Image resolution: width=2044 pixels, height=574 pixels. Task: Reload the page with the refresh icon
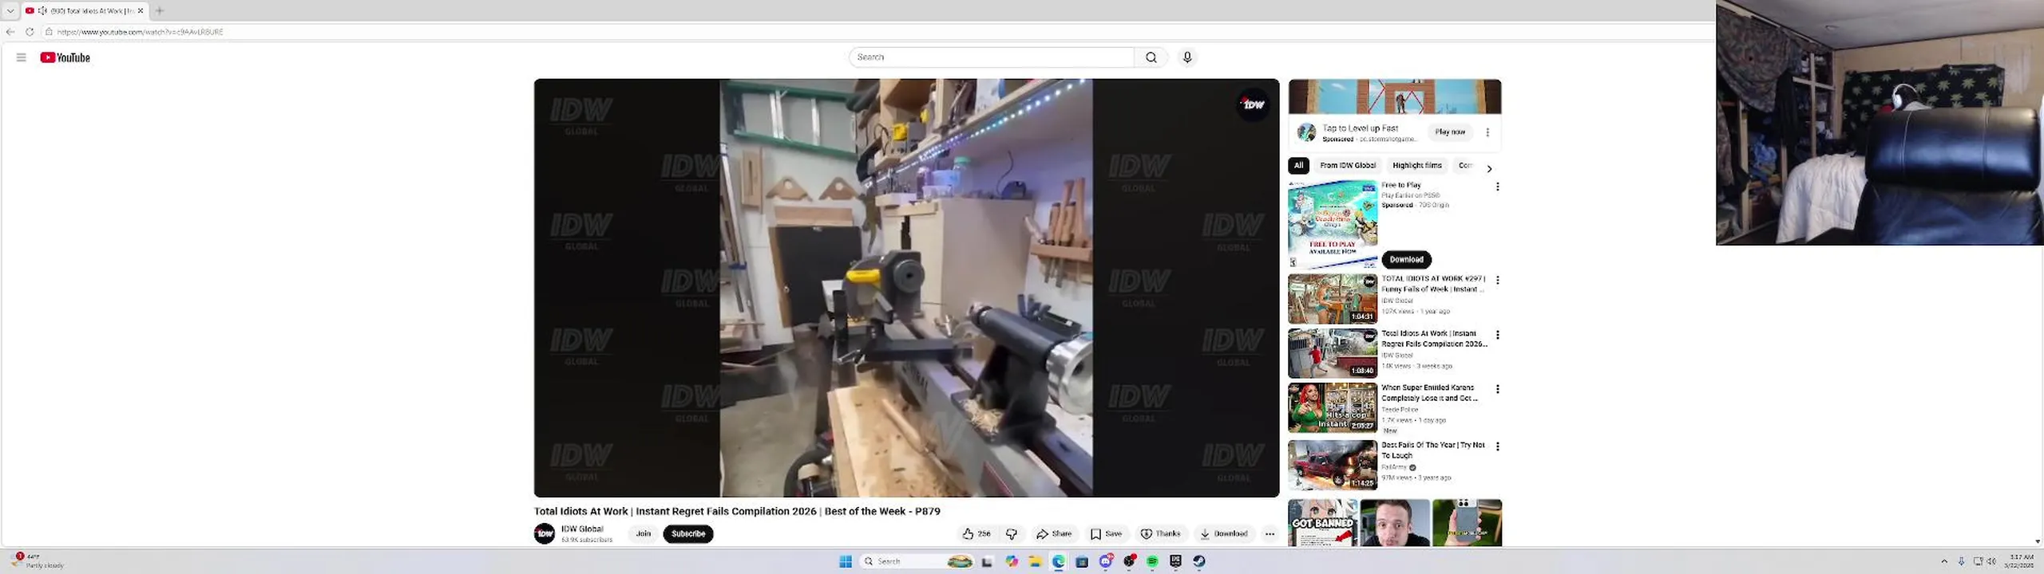click(x=30, y=32)
